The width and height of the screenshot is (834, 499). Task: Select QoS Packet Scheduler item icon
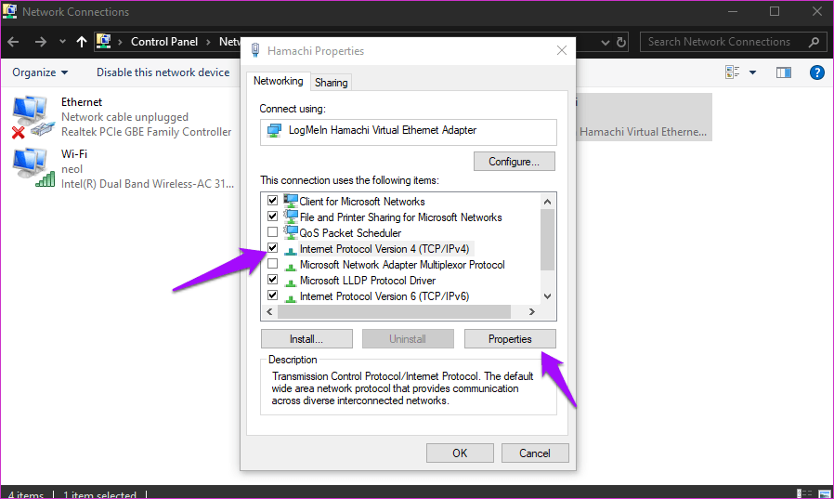[291, 232]
